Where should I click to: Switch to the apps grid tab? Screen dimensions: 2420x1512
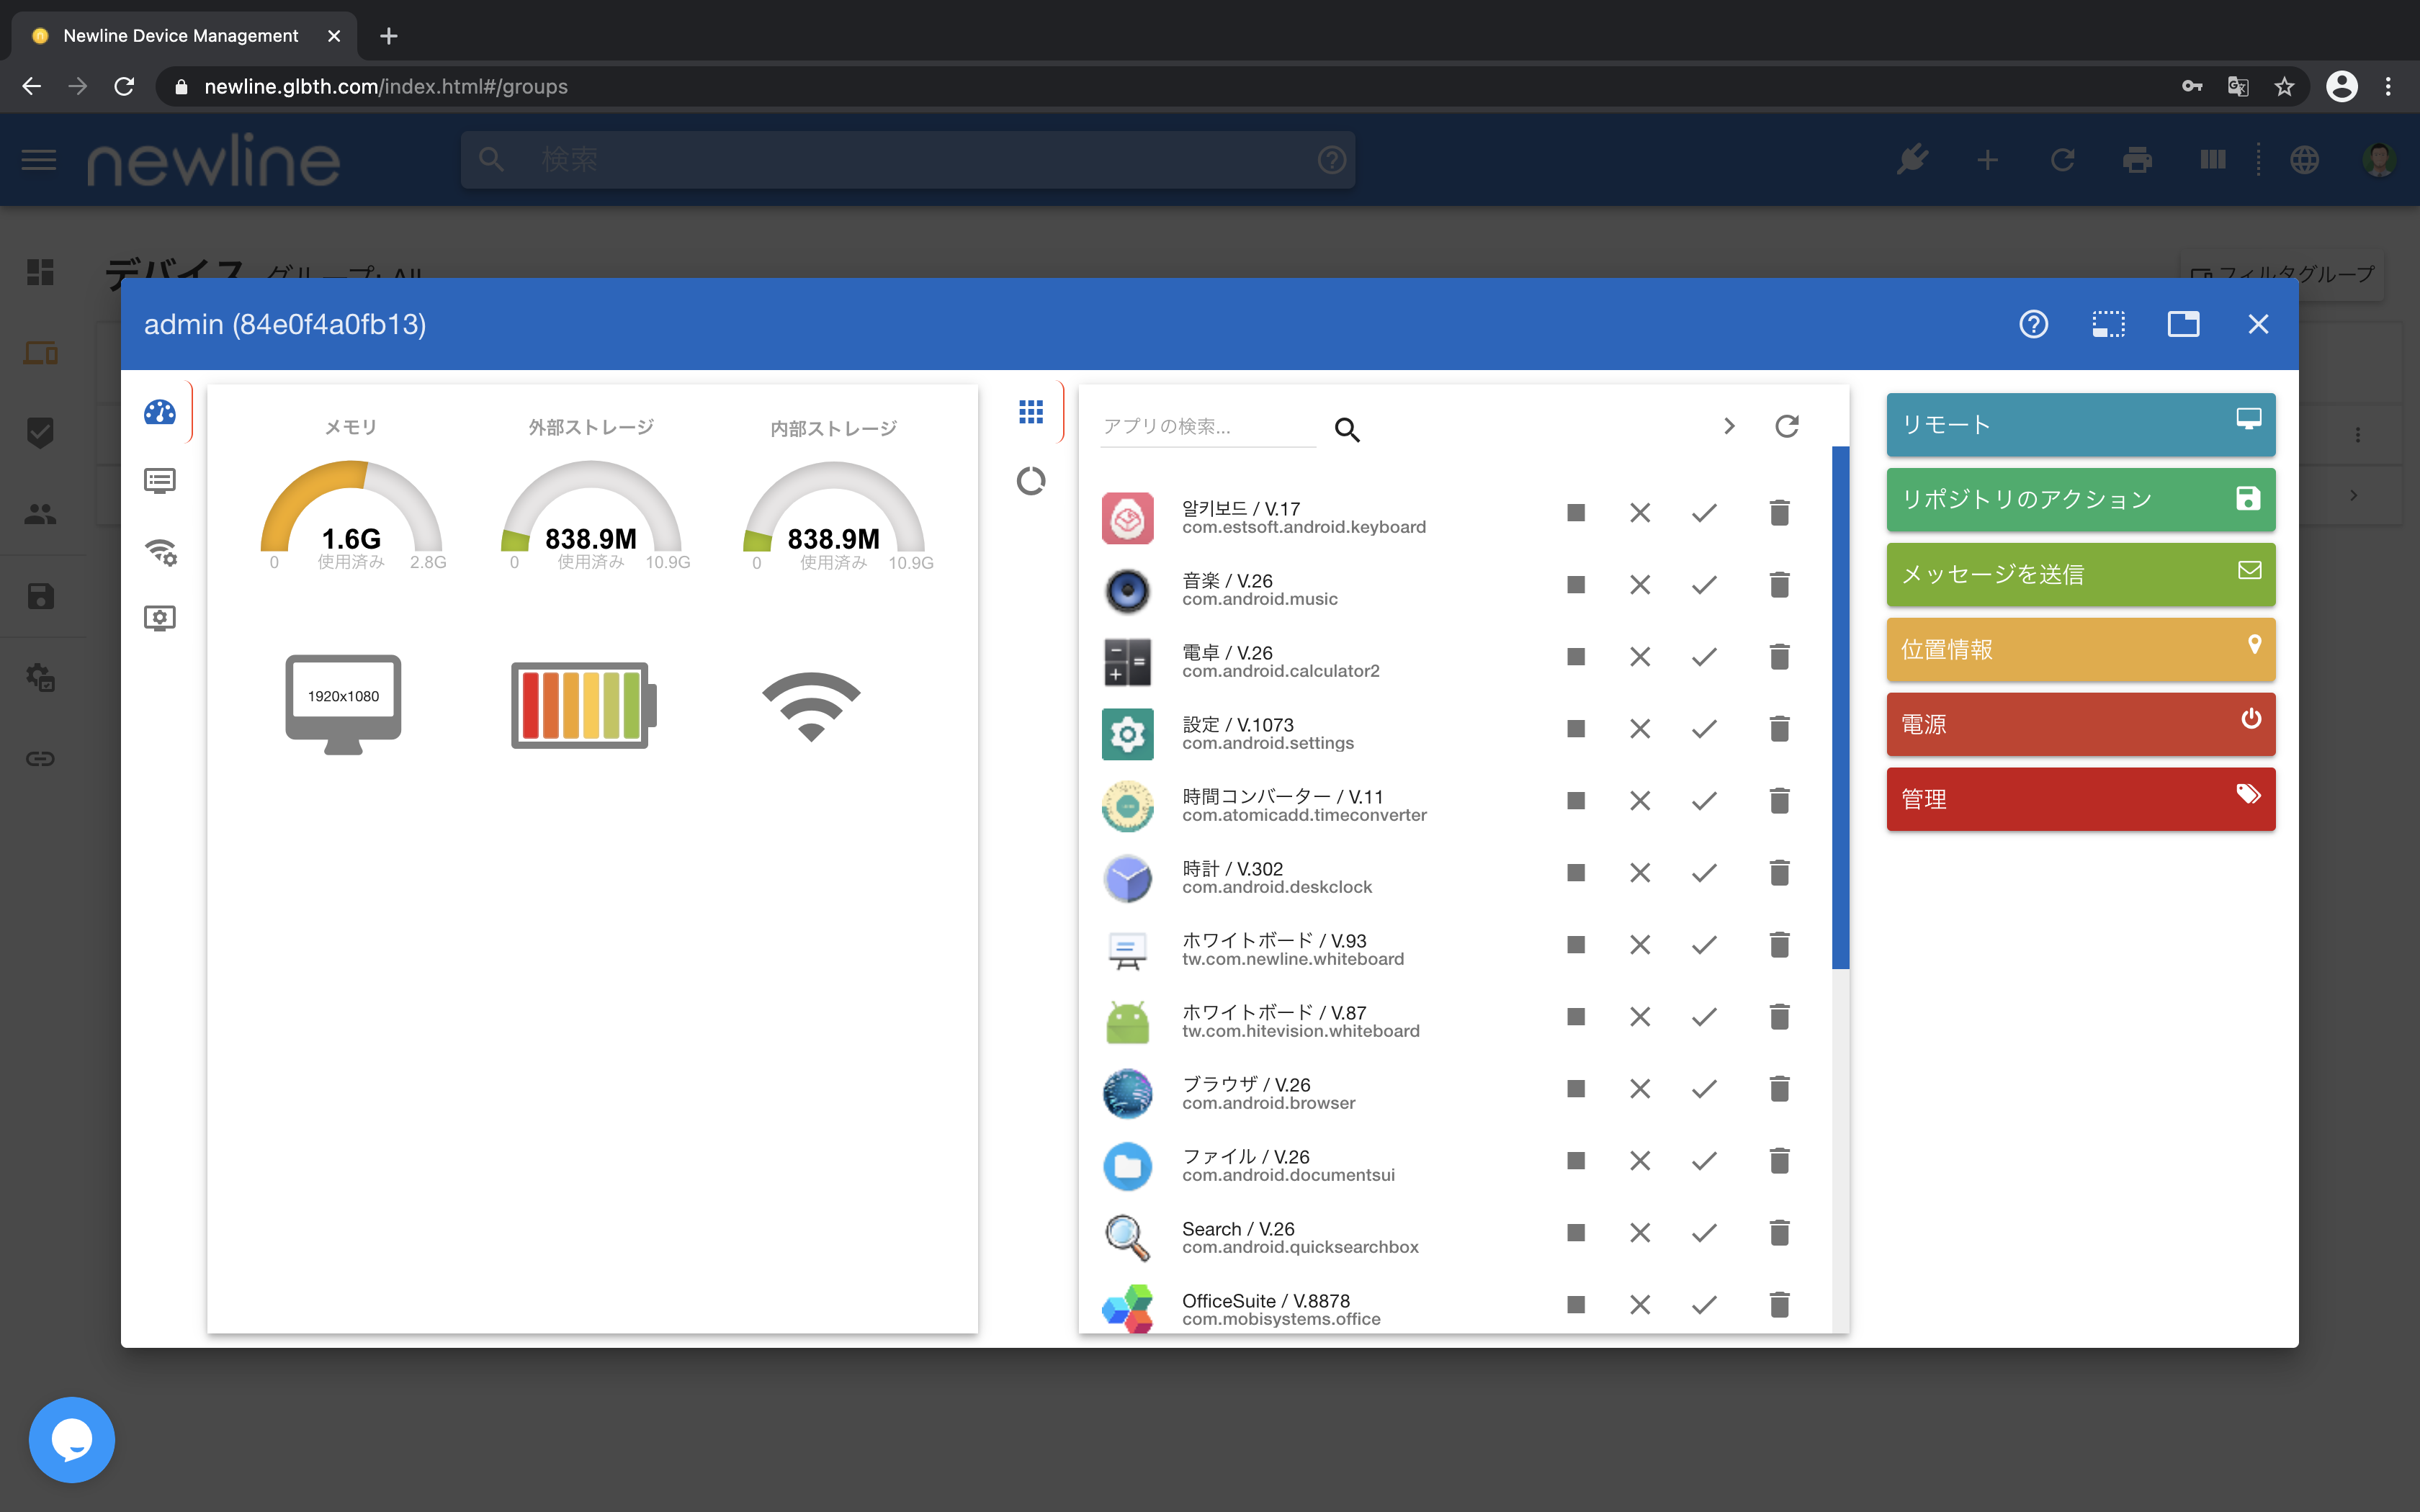tap(1031, 412)
